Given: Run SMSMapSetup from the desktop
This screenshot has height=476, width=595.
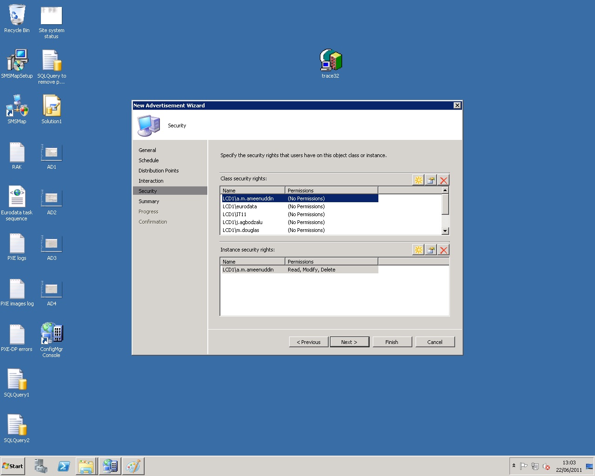Looking at the screenshot, I should [x=17, y=59].
